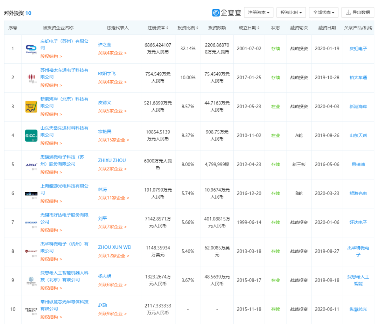Open the 注册资本 filter dropdown
This screenshot has height=327, width=378.
tap(259, 13)
